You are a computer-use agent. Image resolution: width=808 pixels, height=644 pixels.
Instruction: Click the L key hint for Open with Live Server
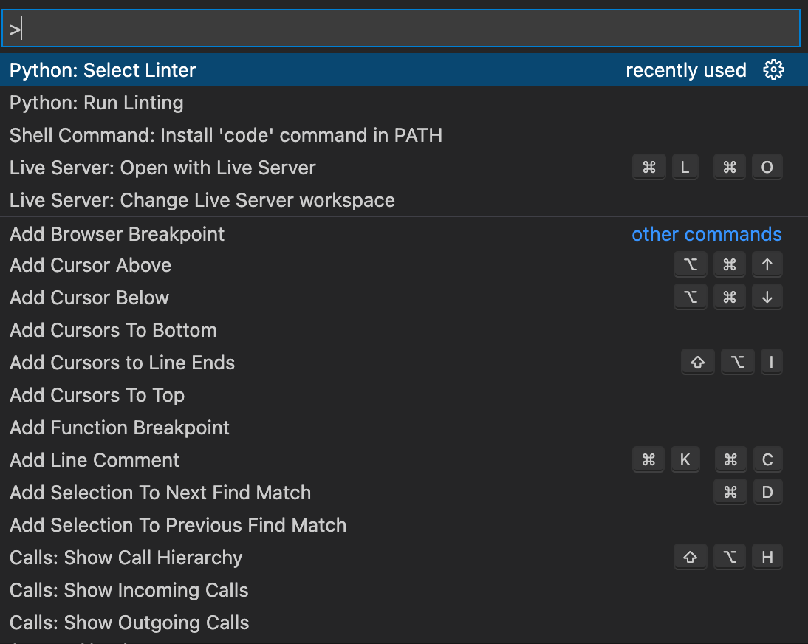pos(685,167)
